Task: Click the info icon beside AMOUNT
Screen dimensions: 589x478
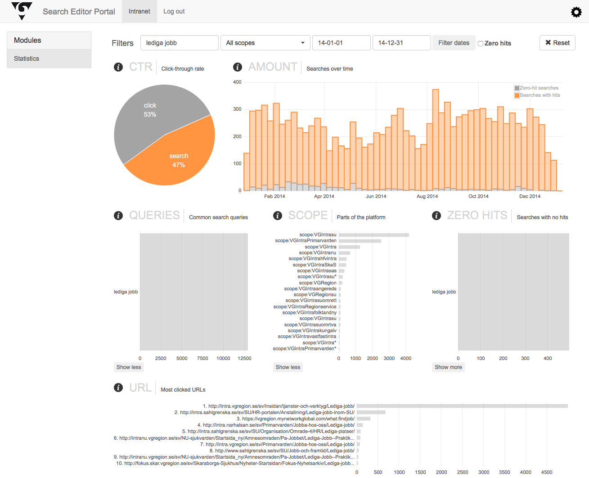Action: [x=238, y=67]
